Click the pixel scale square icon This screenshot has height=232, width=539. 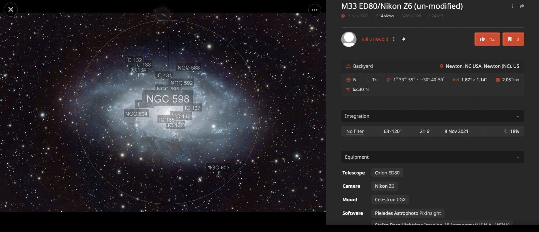coord(498,80)
